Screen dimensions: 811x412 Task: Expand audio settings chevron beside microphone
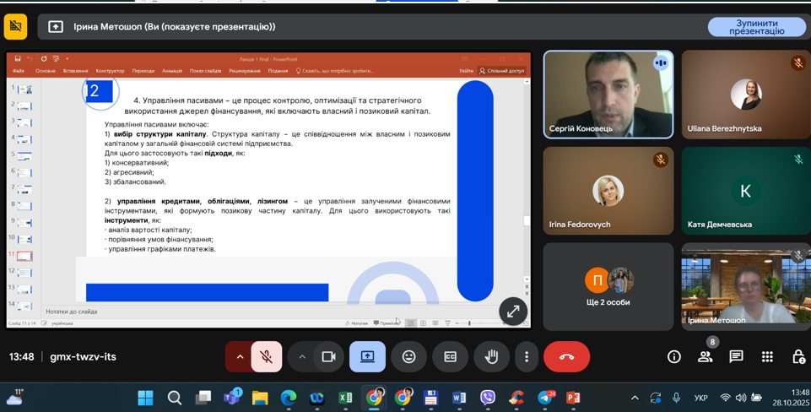click(240, 356)
